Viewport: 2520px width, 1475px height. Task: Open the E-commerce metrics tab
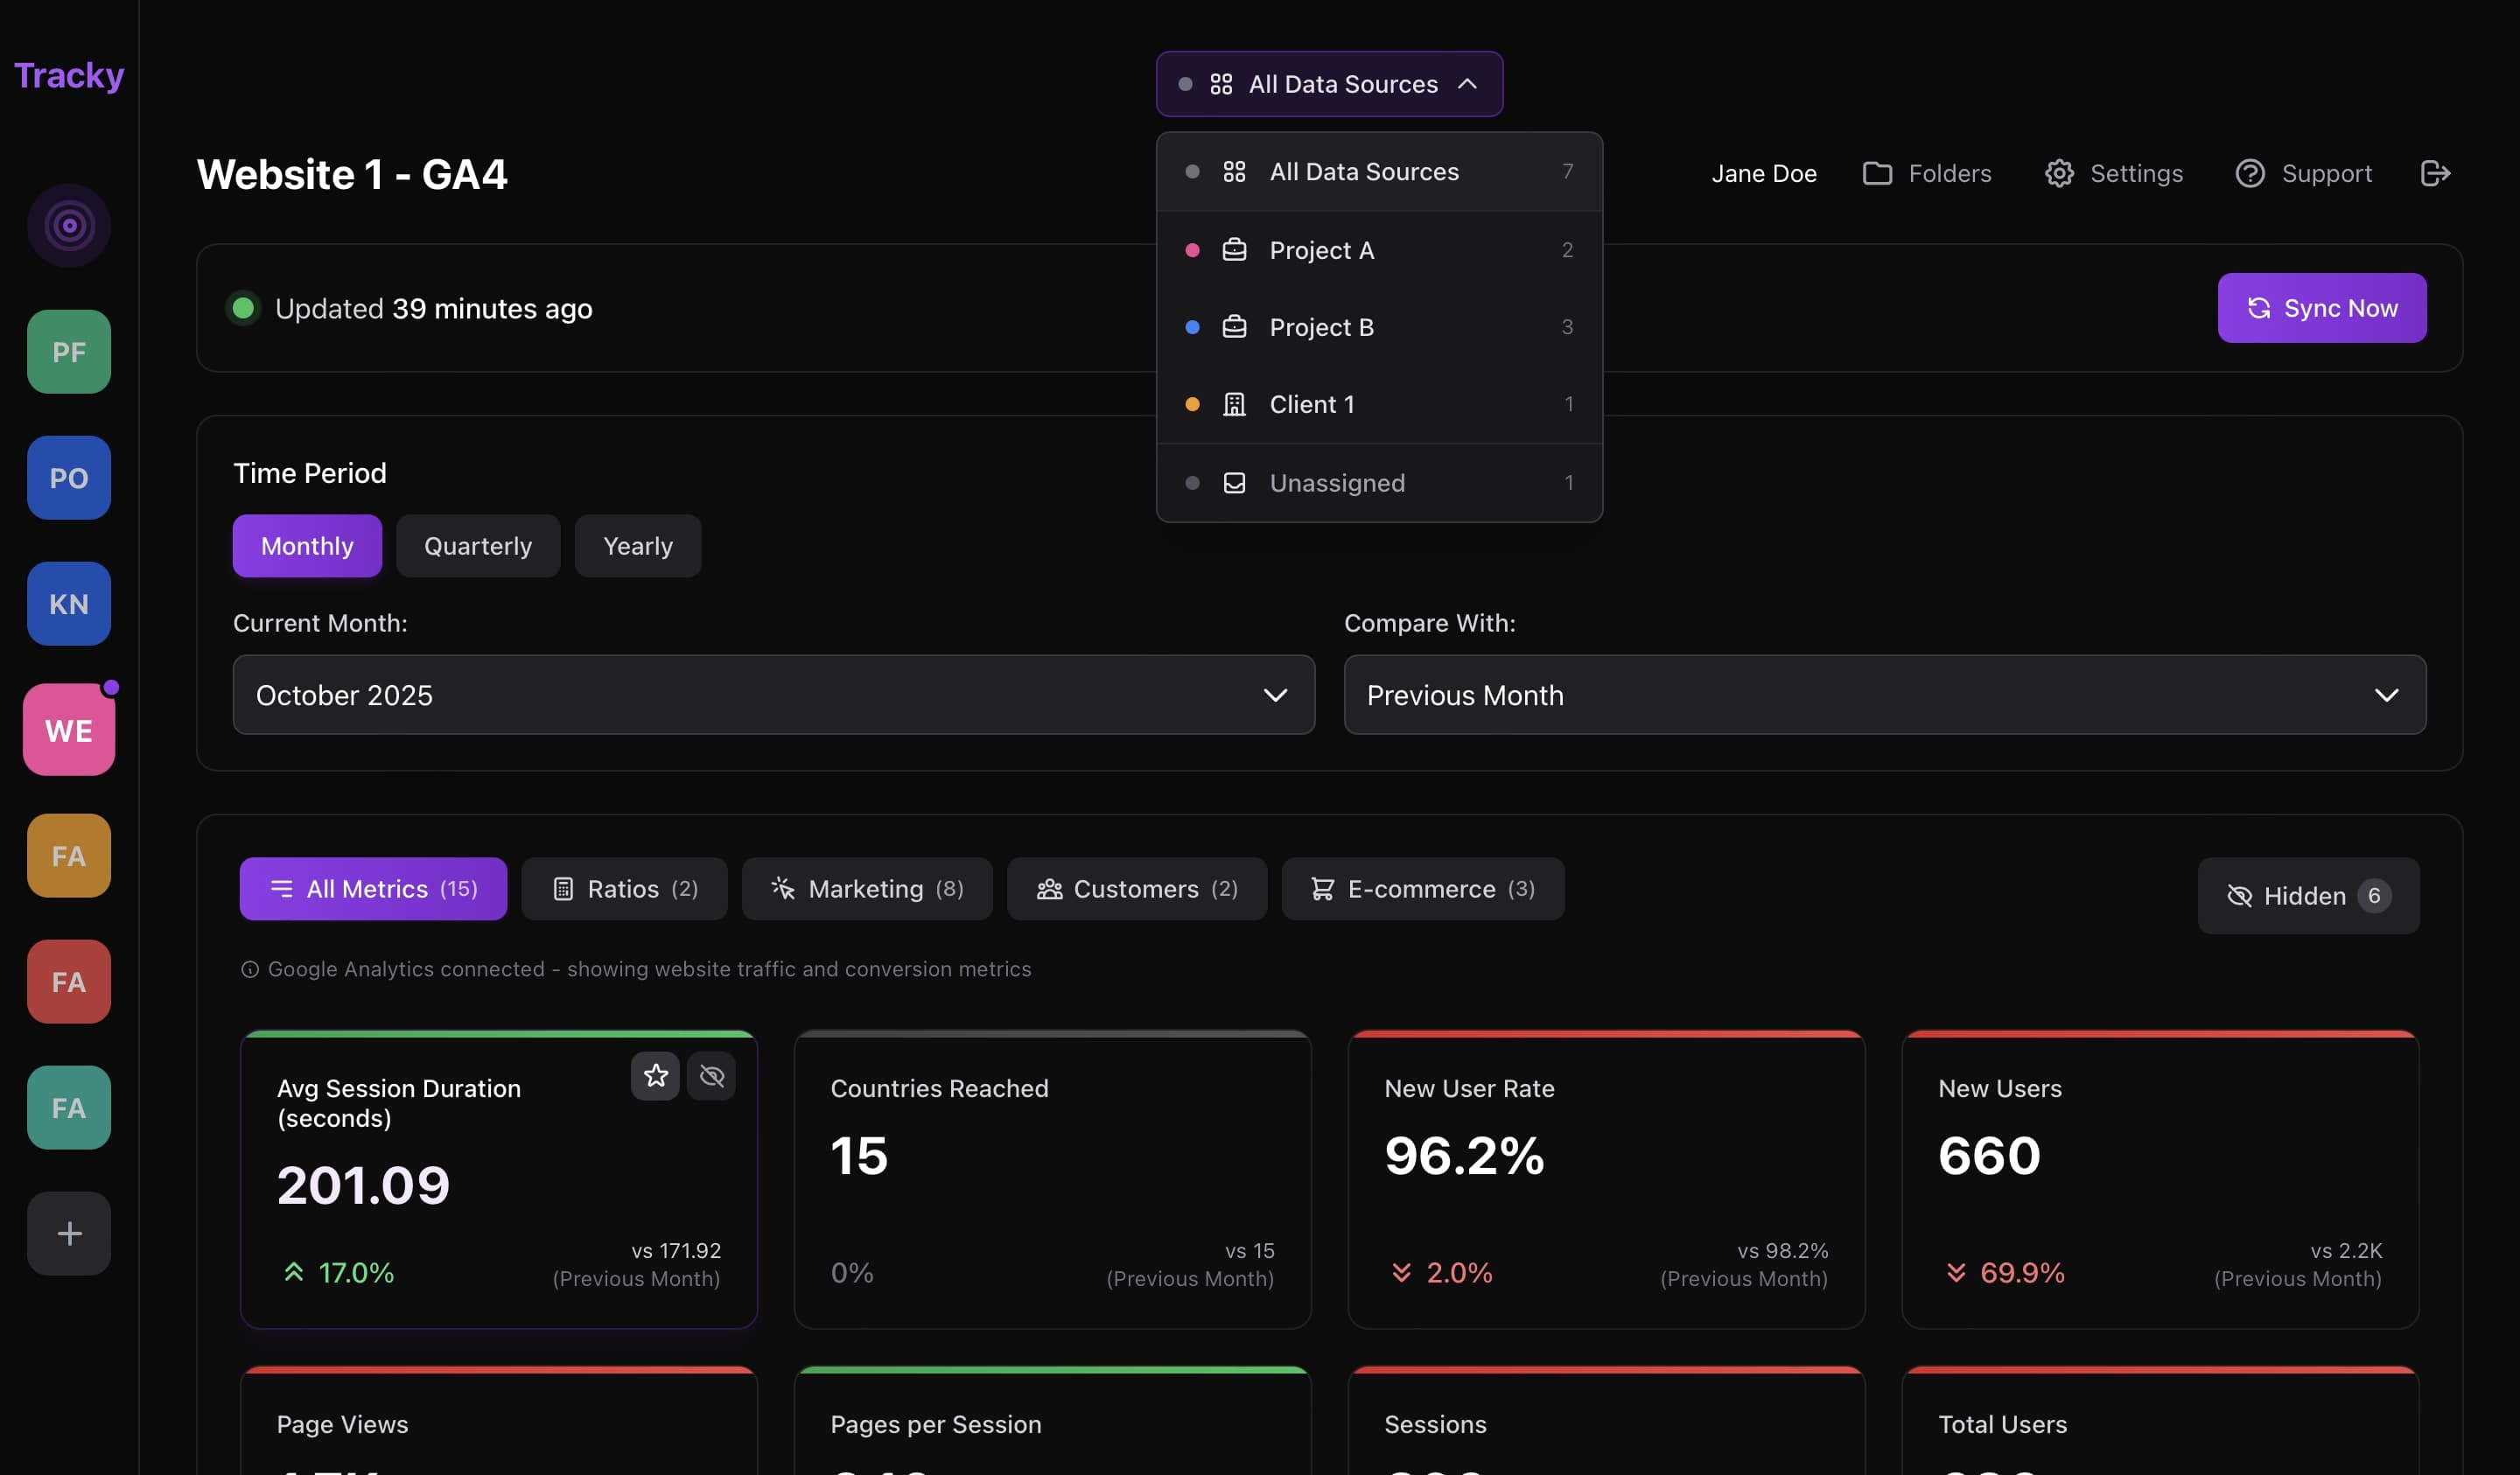[x=1422, y=889]
